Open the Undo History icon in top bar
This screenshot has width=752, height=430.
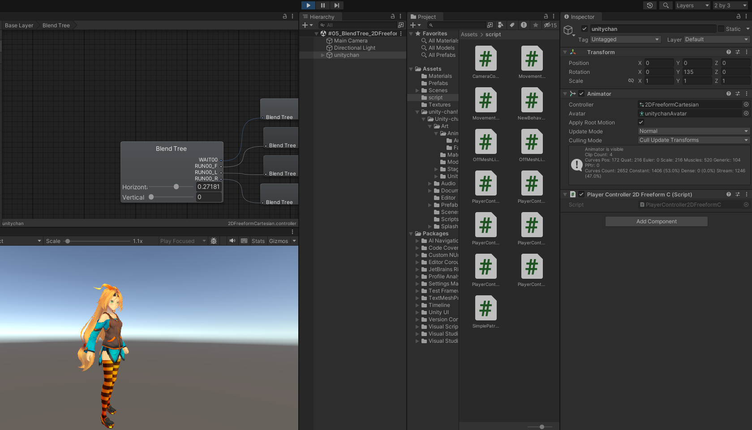(x=650, y=5)
